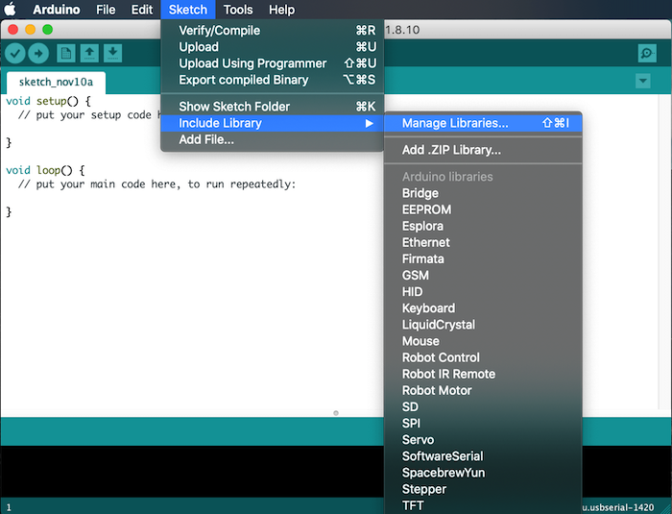Include the Robot Control library
This screenshot has width=672, height=514.
483,357
